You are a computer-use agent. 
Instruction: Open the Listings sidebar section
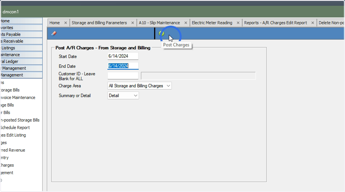[21, 48]
